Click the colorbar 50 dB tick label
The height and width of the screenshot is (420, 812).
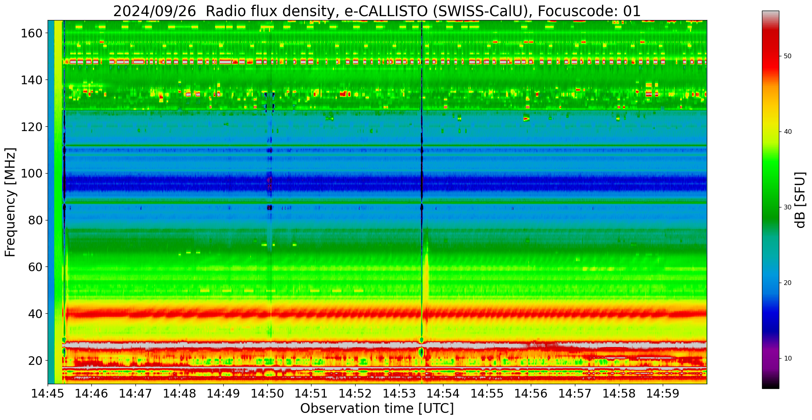click(x=788, y=56)
